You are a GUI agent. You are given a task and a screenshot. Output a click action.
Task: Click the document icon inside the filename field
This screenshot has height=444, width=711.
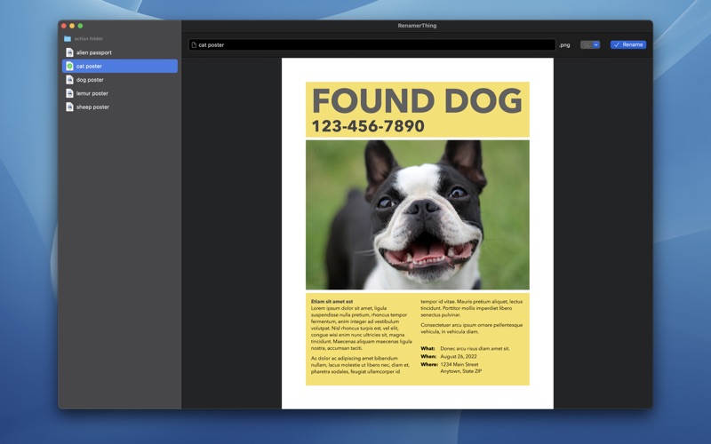[x=194, y=45]
